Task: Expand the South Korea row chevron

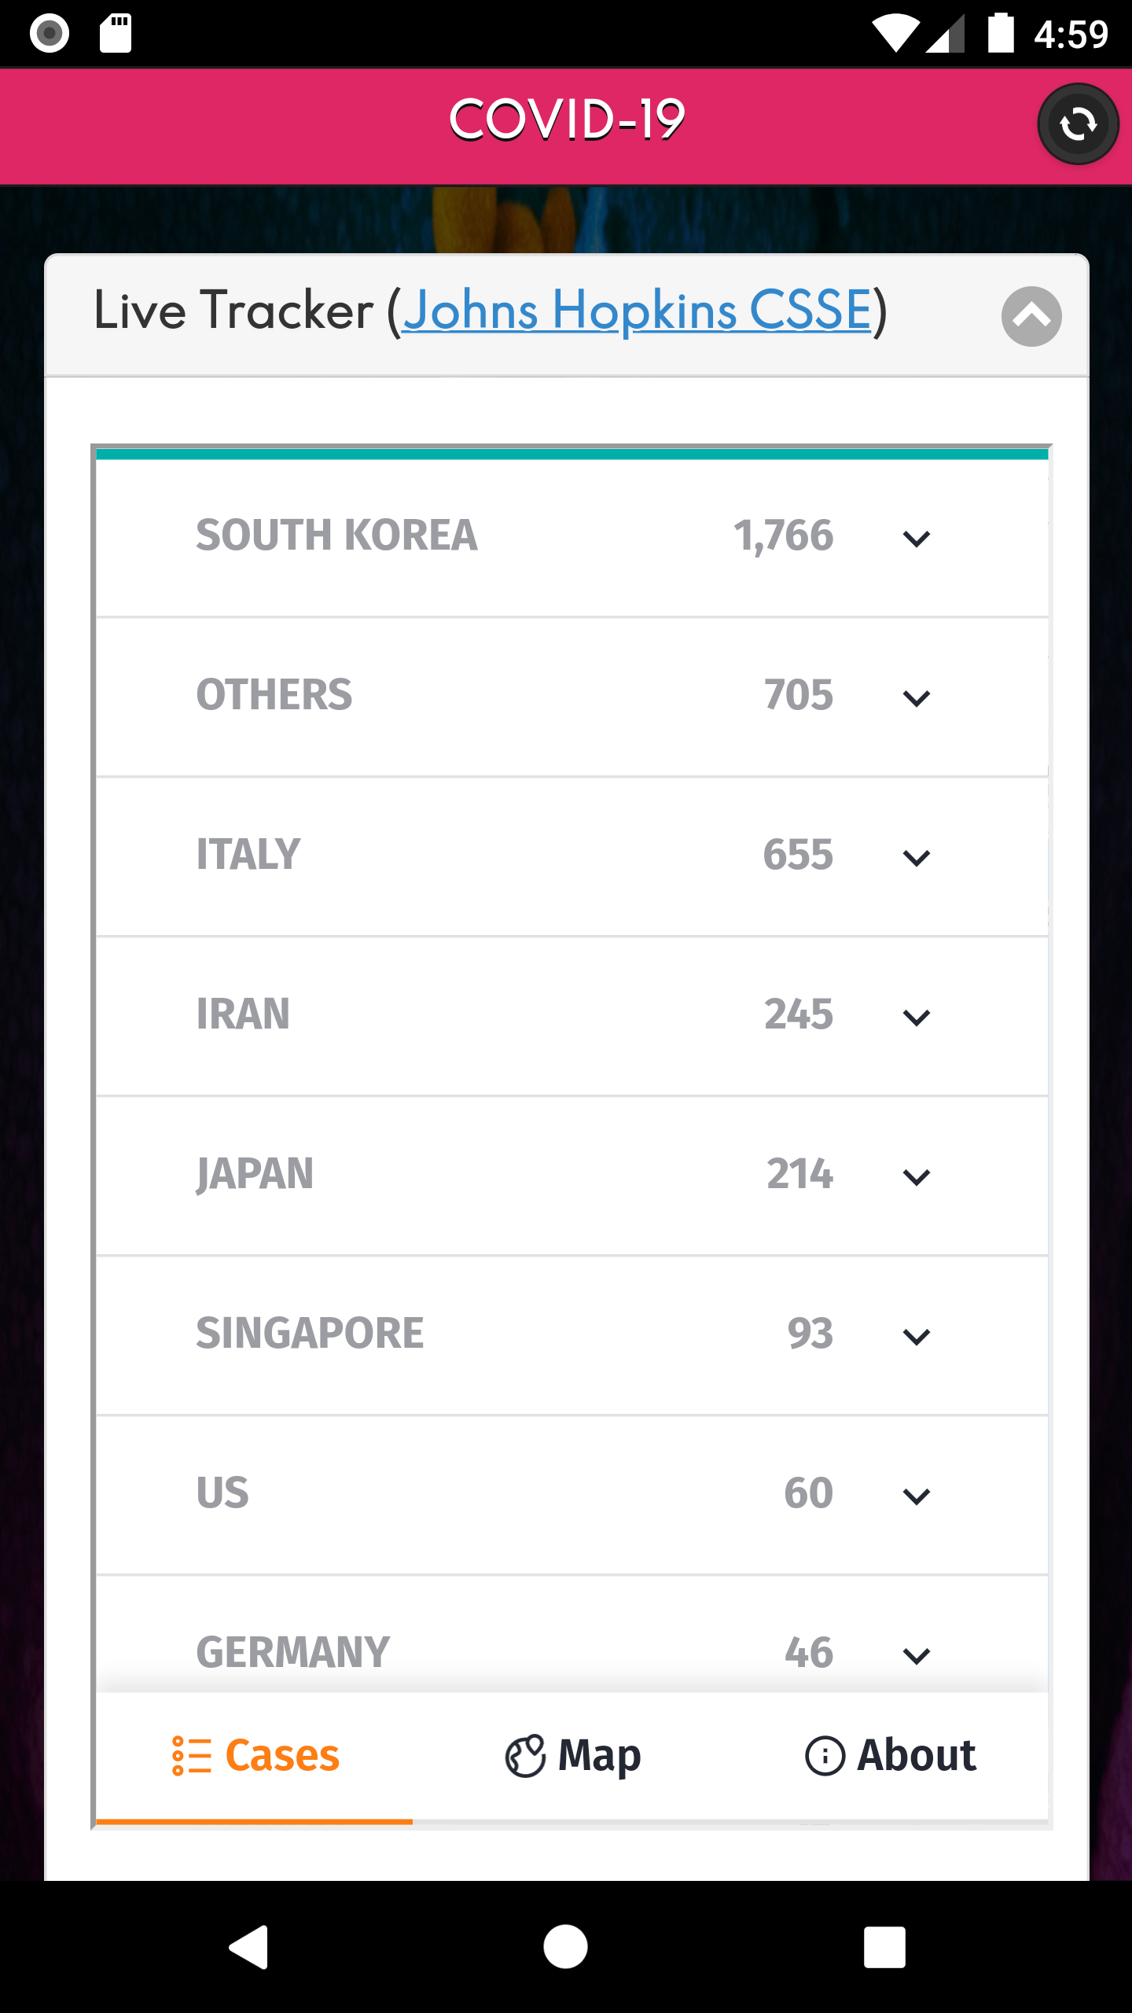Action: coord(917,539)
